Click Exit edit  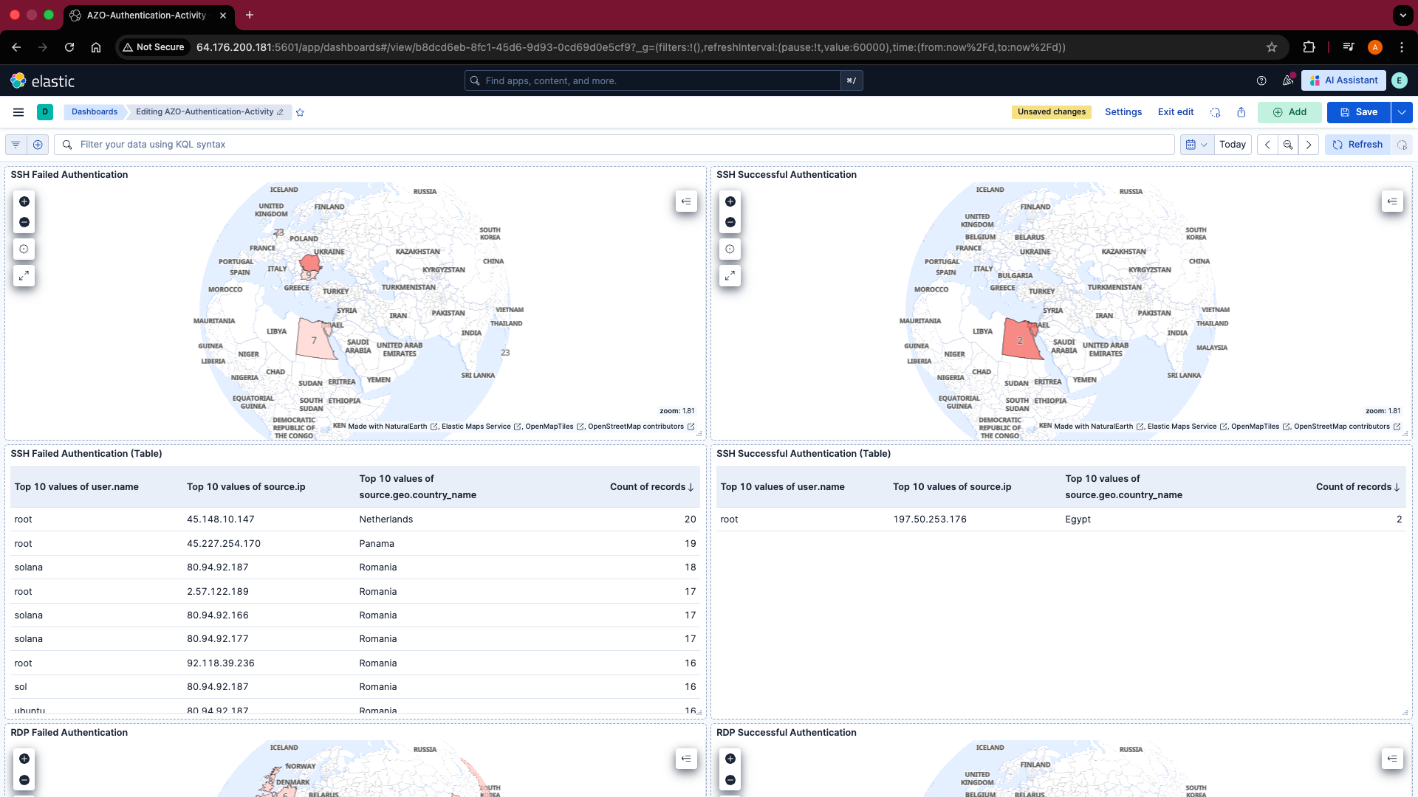point(1176,112)
